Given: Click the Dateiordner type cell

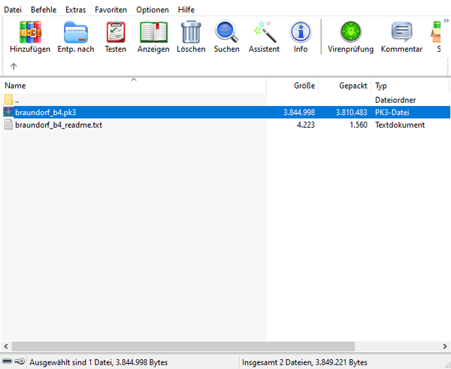Looking at the screenshot, I should tap(395, 100).
